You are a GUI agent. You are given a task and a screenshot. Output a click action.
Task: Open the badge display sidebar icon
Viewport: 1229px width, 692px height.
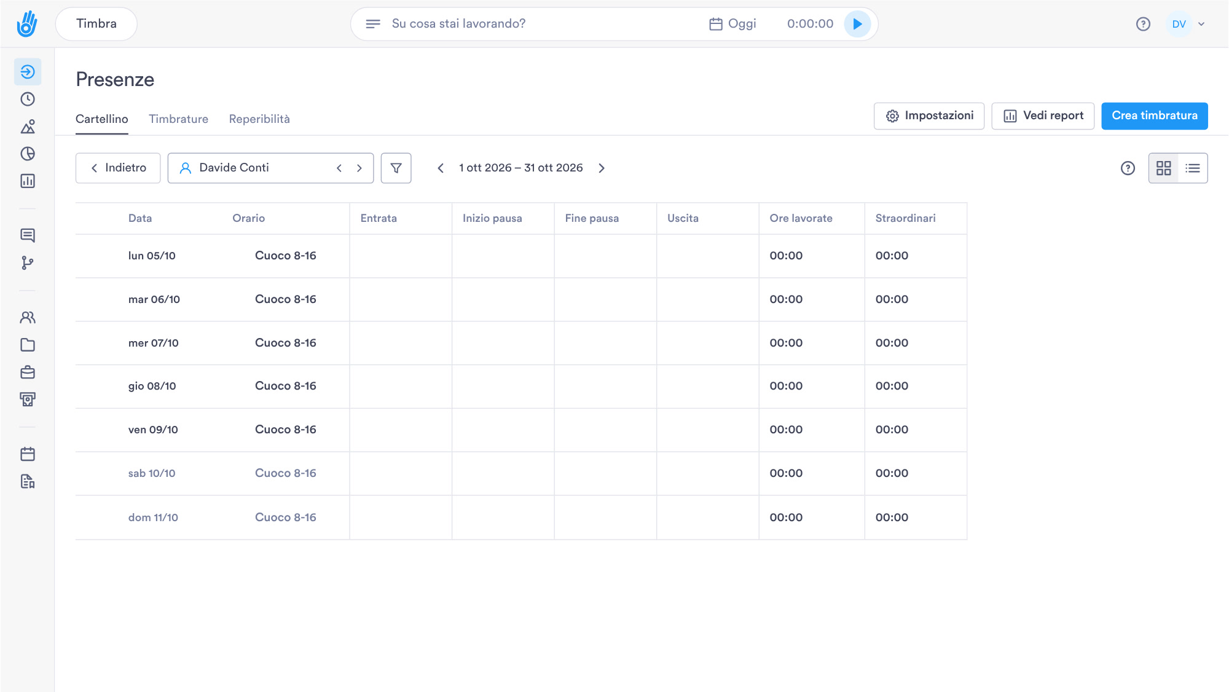(x=28, y=399)
